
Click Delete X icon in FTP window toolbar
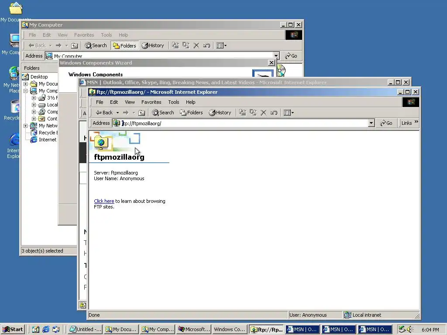coord(263,113)
